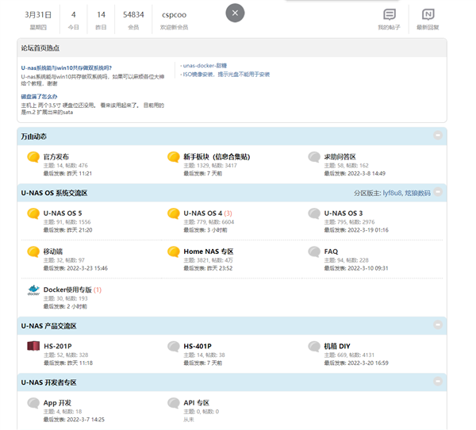The height and width of the screenshot is (430, 476).
Task: Collapse the U-NAS 产品交流区 section
Action: point(438,325)
